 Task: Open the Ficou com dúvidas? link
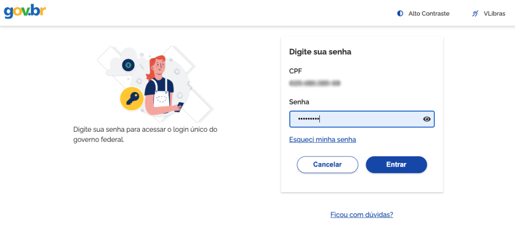click(x=362, y=215)
